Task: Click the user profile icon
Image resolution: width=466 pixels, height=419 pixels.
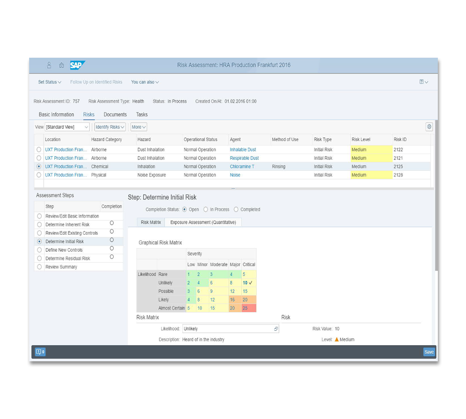Action: [x=49, y=65]
